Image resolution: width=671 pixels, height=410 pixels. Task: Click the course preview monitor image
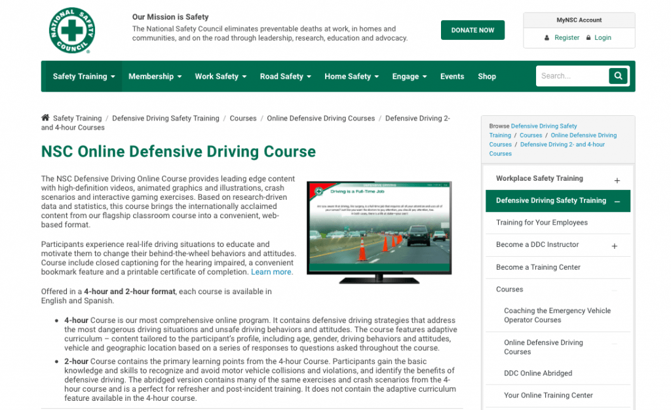(x=379, y=232)
